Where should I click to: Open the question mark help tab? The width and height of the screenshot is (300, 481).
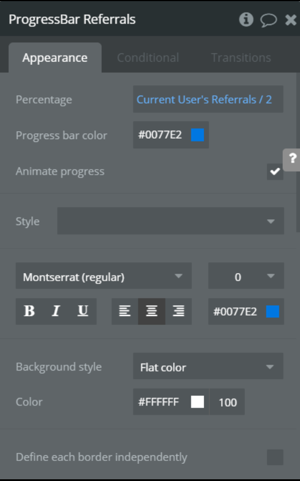point(292,160)
